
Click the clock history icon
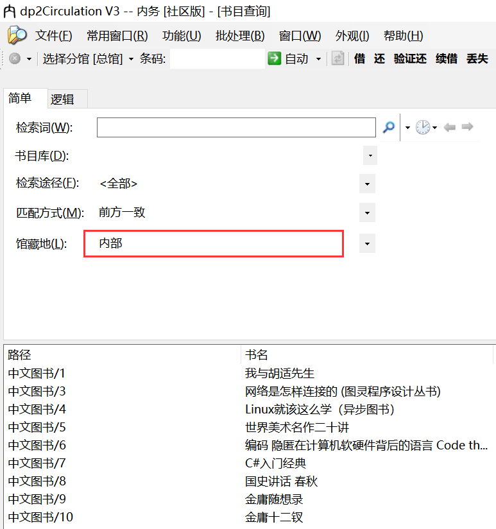(422, 127)
